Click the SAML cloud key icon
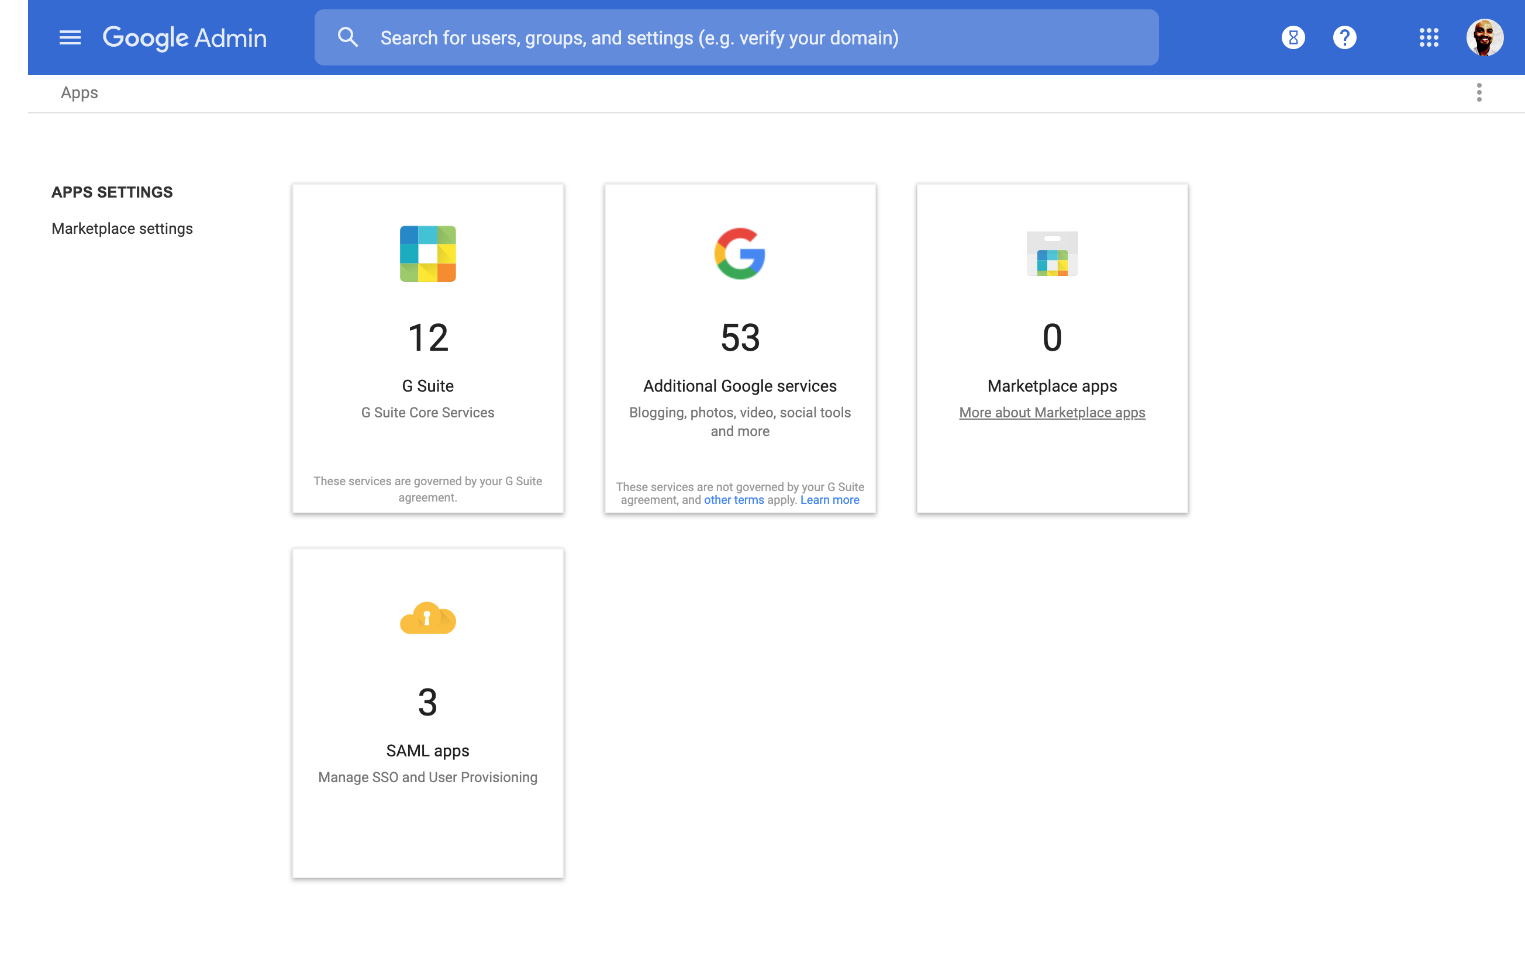 427,618
